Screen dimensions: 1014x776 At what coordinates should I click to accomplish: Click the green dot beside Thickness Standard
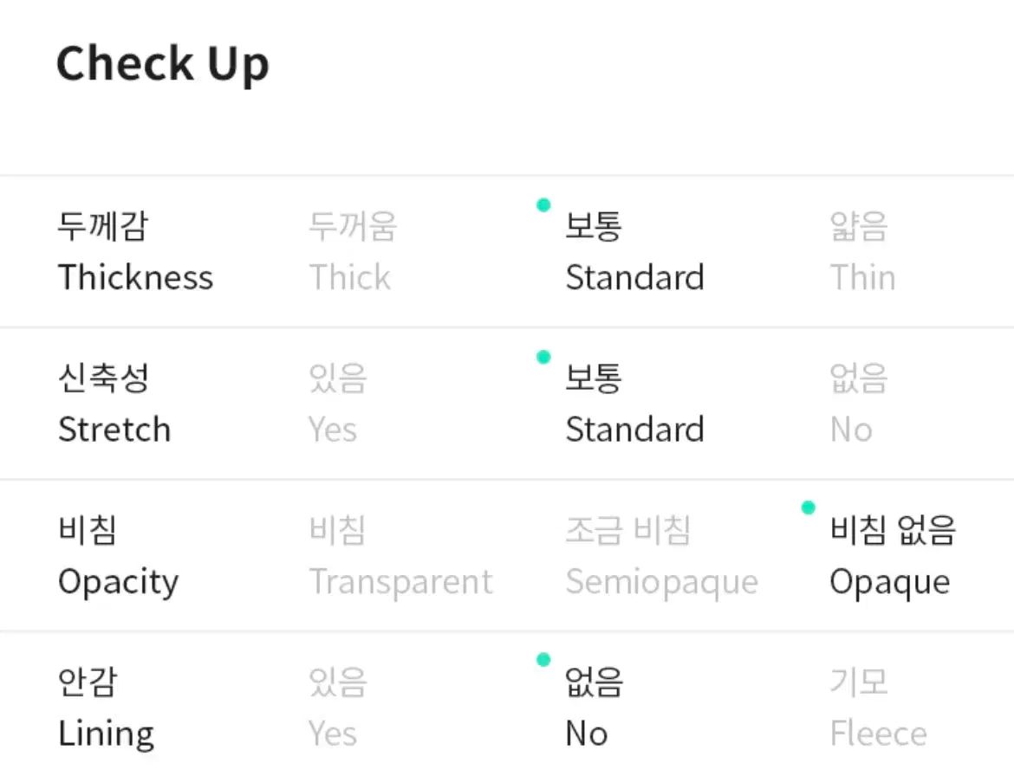pos(544,204)
